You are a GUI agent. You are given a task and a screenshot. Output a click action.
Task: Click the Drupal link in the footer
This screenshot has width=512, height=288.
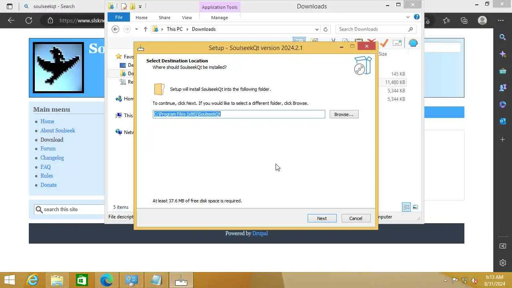(x=260, y=233)
